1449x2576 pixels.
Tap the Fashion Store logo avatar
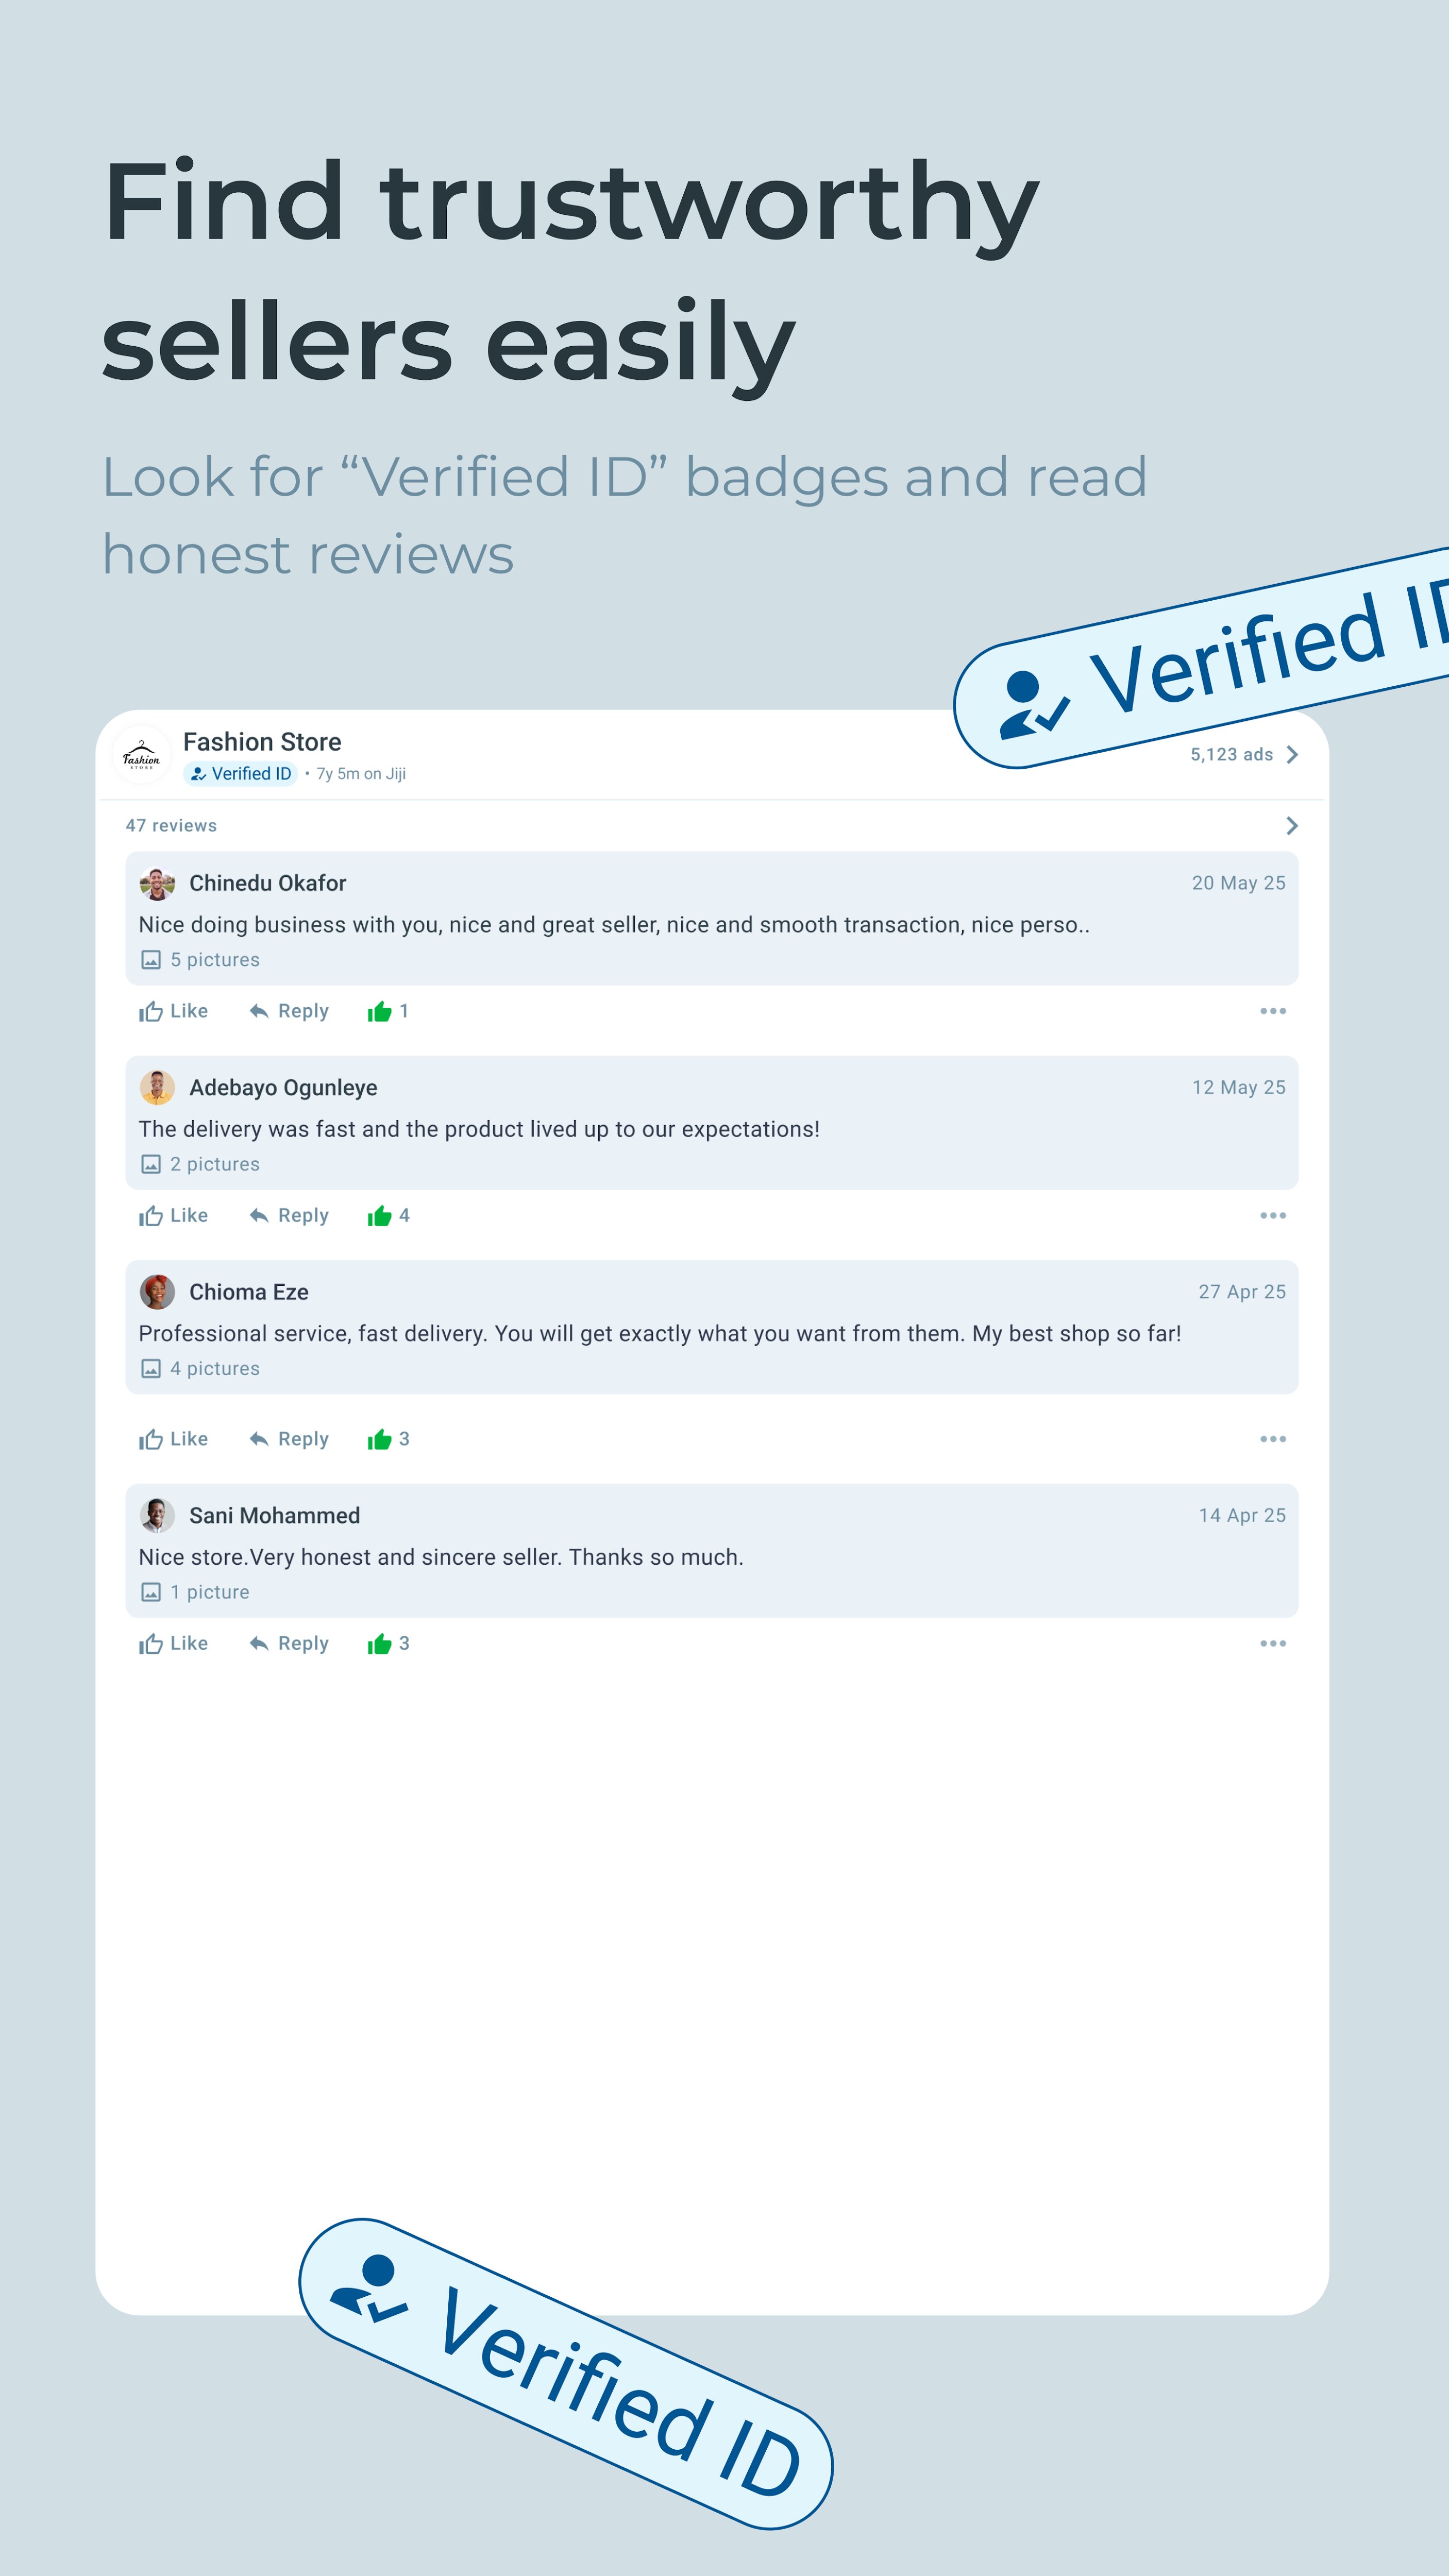[x=141, y=756]
